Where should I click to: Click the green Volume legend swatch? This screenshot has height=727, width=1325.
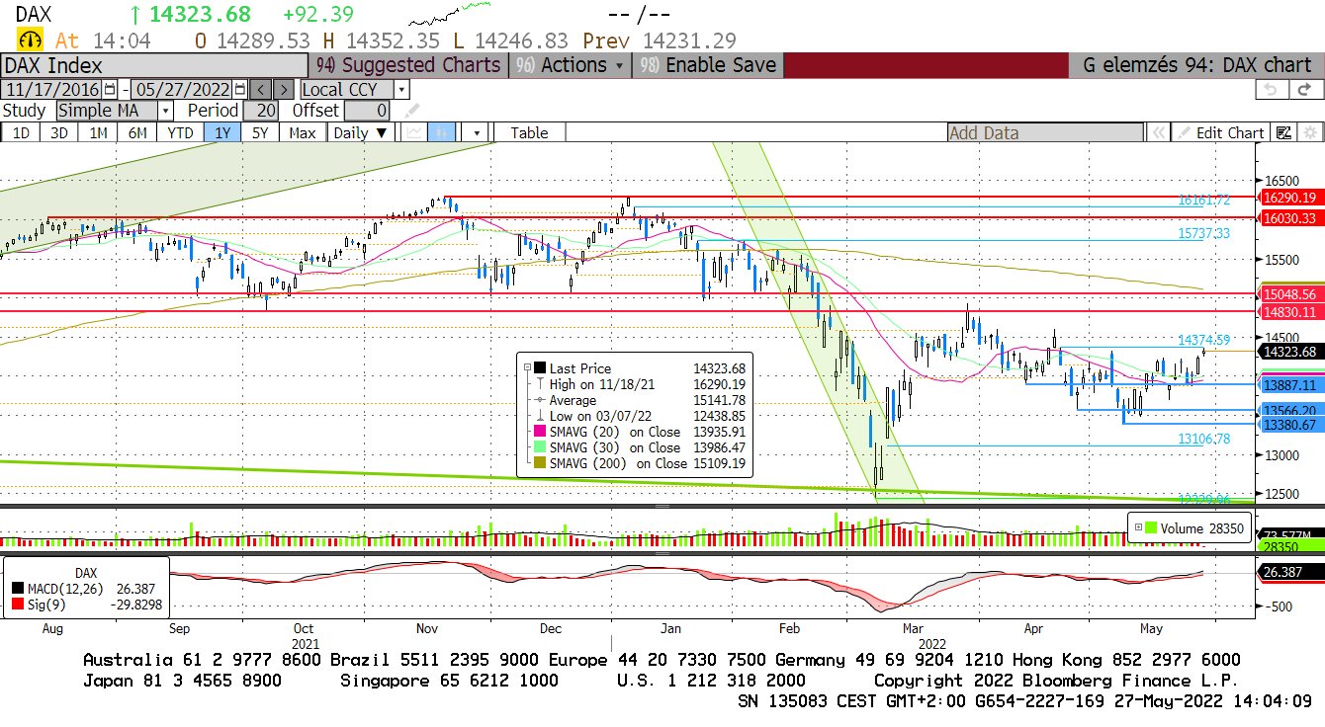tap(1152, 527)
